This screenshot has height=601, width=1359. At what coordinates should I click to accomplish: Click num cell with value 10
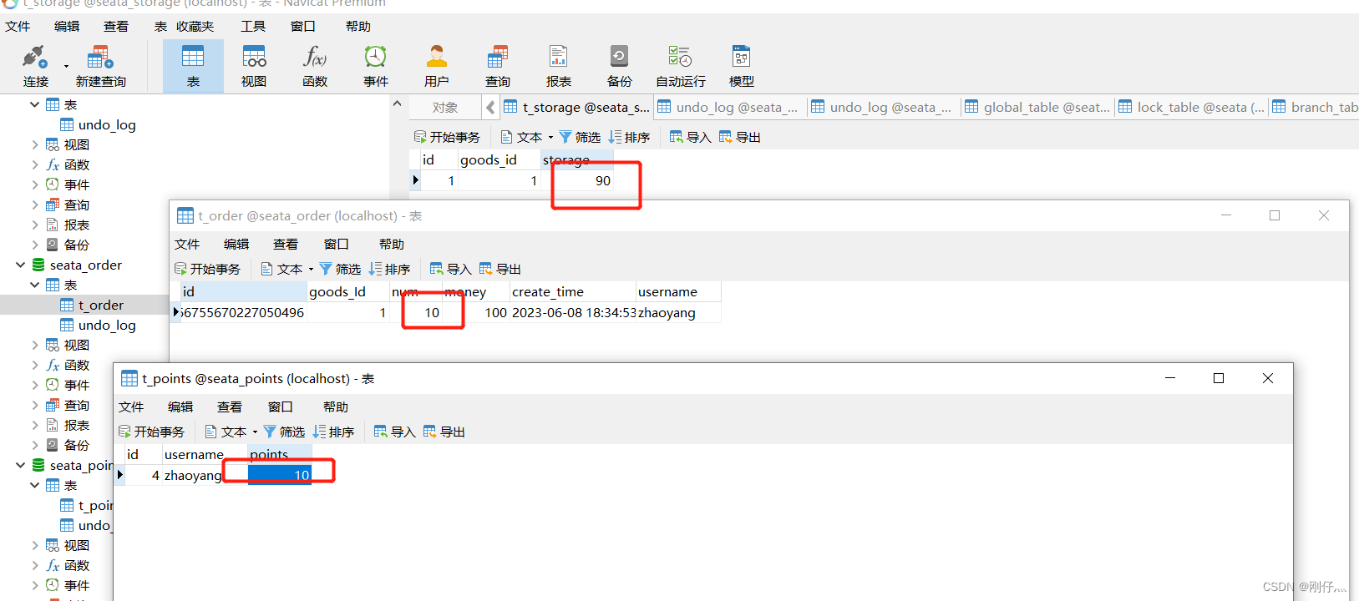(416, 312)
